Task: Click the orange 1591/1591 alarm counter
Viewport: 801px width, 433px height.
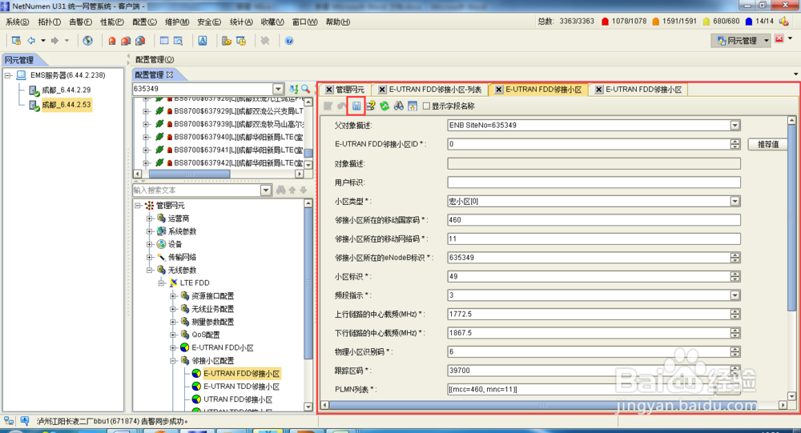Action: [674, 22]
